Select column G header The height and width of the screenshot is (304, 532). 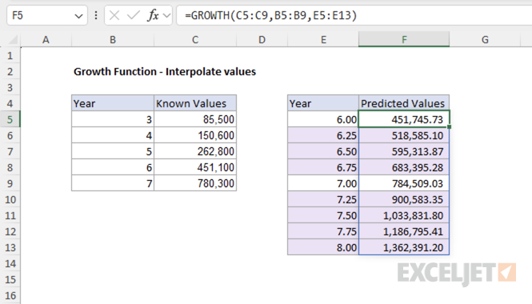(485, 40)
